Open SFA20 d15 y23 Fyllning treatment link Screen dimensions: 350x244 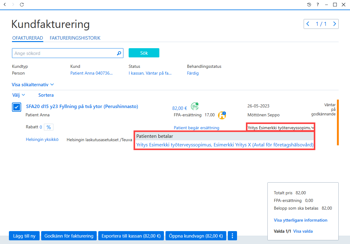tap(82, 107)
